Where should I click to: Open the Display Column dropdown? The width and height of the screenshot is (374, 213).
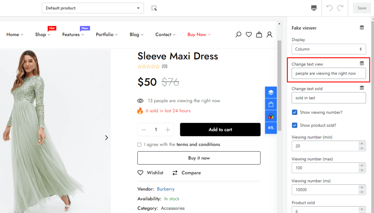click(x=328, y=49)
